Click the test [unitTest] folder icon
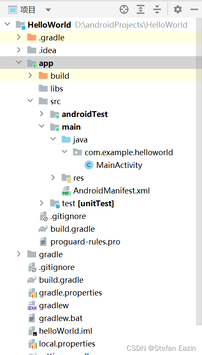The width and height of the screenshot is (202, 355). pyautogui.click(x=55, y=204)
